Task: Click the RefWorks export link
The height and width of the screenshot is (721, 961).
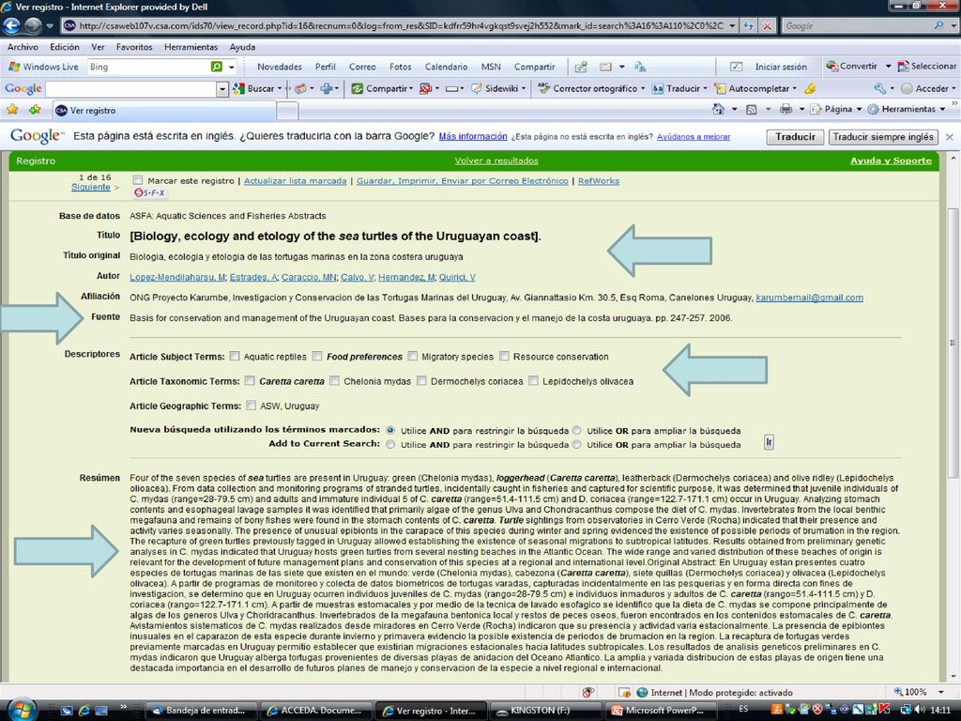Action: (599, 181)
